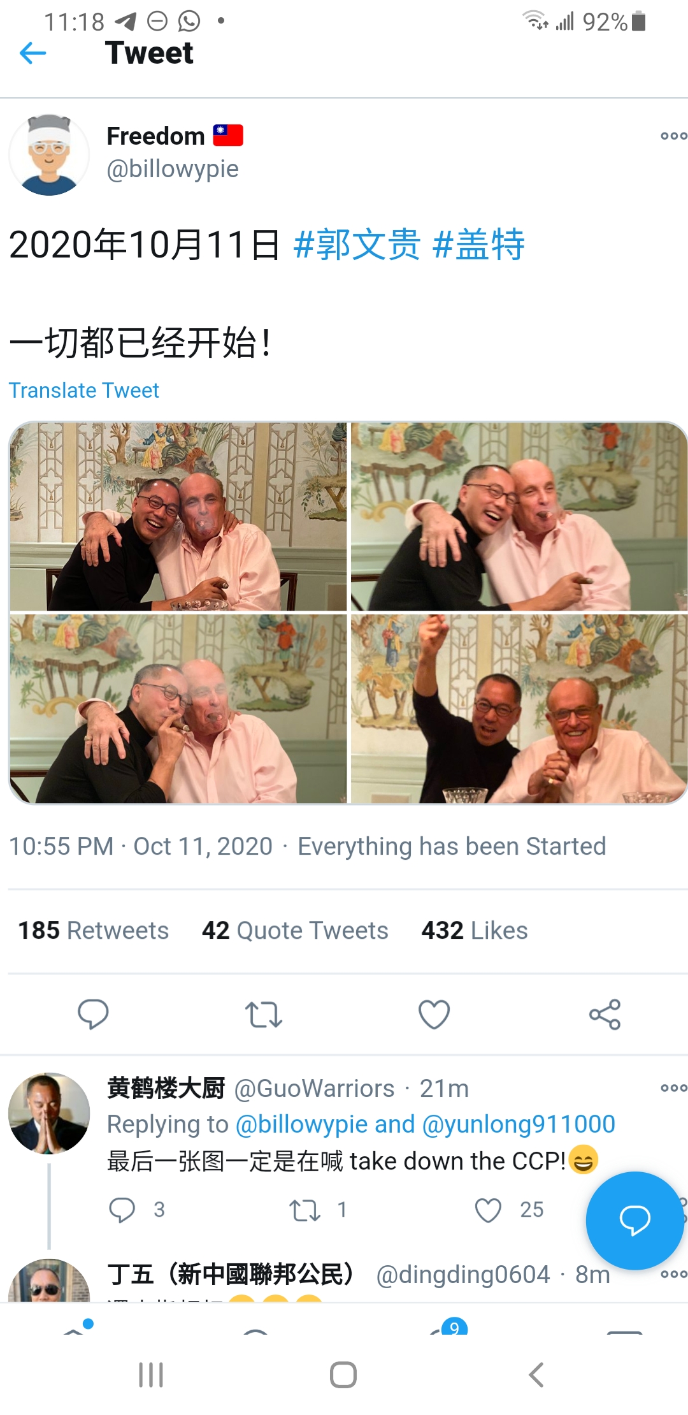View the 432 Likes list
688x1415 pixels.
click(x=474, y=931)
